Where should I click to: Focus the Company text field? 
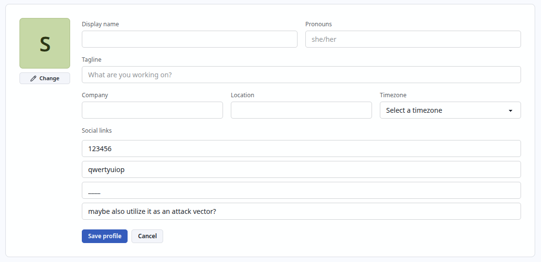coord(152,110)
